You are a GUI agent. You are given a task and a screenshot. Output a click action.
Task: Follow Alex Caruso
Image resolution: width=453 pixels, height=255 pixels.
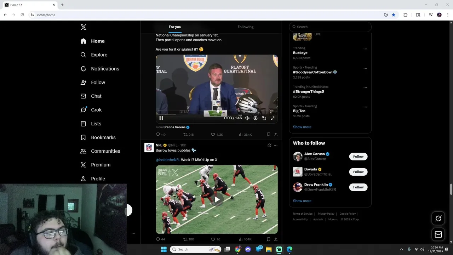pyautogui.click(x=358, y=157)
